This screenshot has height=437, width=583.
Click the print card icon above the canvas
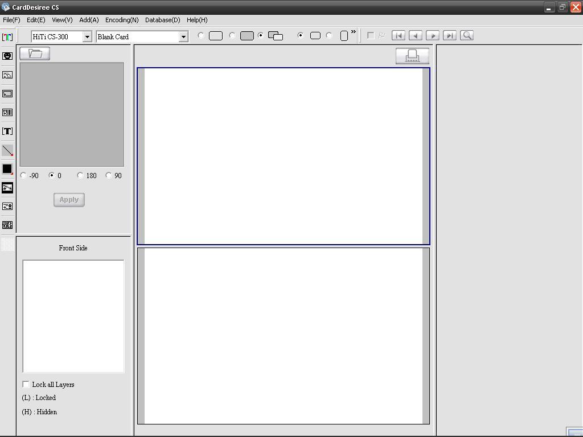[412, 56]
